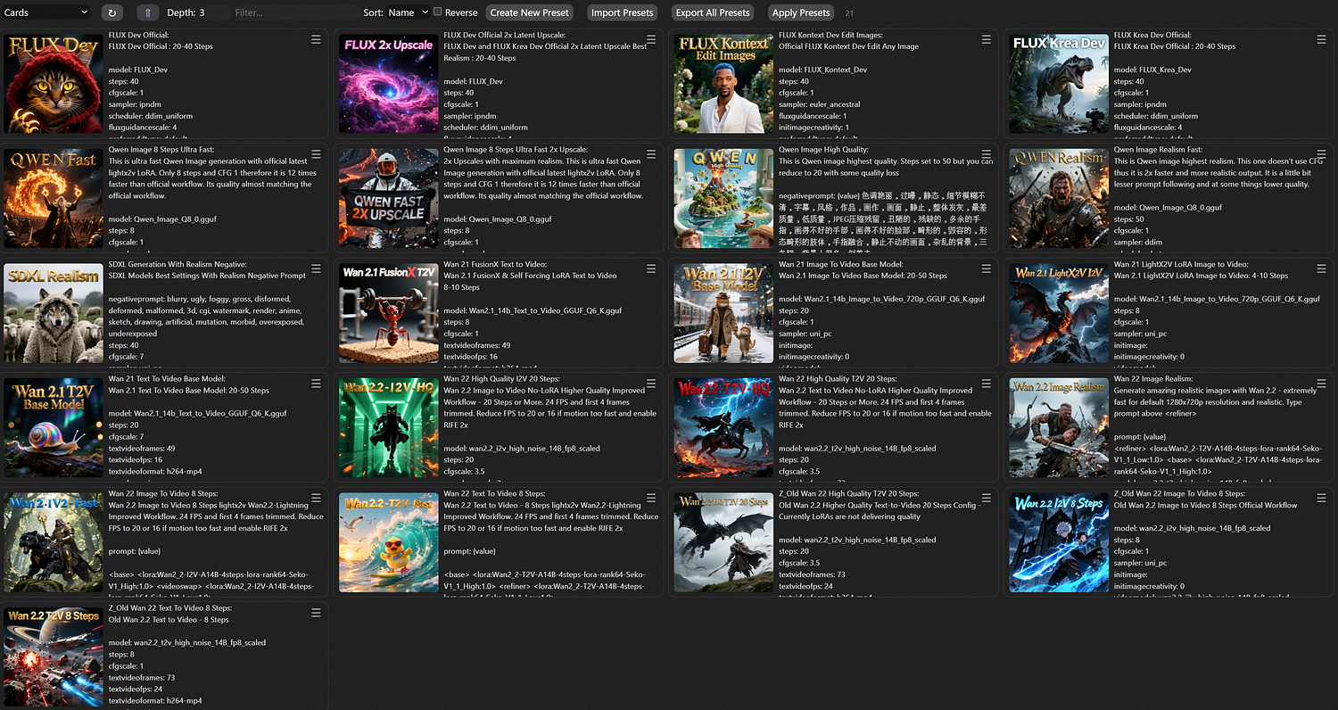Toggle the Reverse sort checkbox
The height and width of the screenshot is (710, 1338).
[437, 12]
